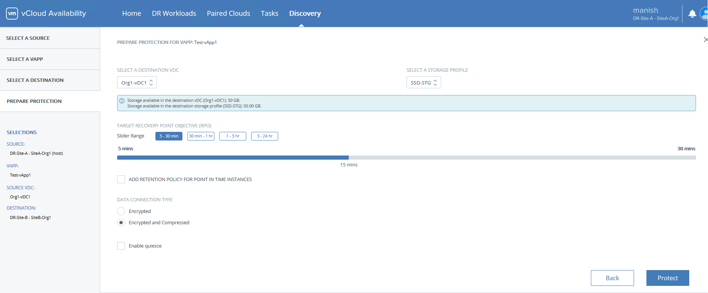Open the user profile avatar

[x=704, y=14]
